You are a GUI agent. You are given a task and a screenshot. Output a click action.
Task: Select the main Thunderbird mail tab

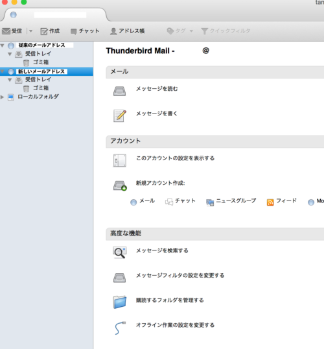pyautogui.click(x=54, y=15)
